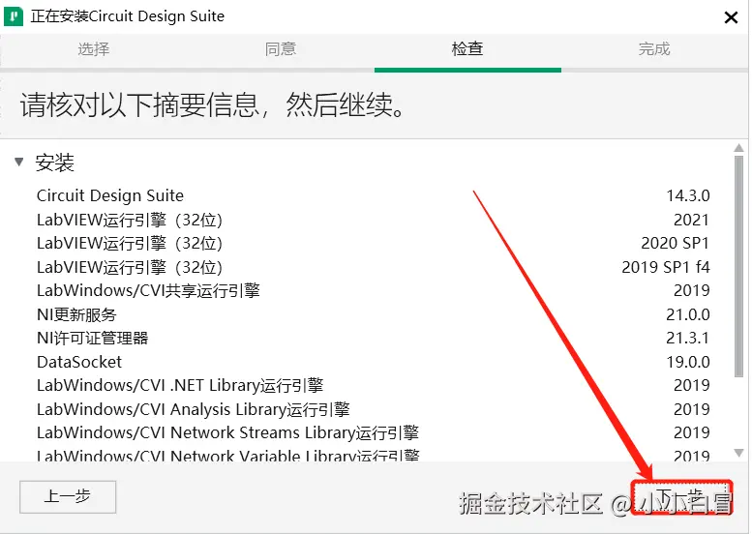
Task: Select the NI更新服务 row
Action: click(374, 314)
